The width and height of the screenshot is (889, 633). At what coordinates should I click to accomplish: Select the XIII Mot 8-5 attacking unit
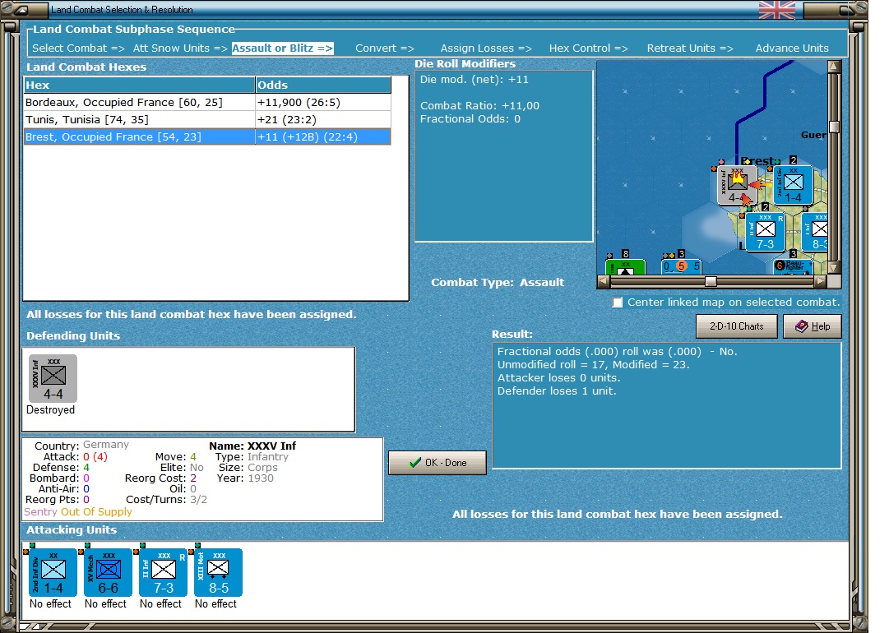[x=218, y=572]
